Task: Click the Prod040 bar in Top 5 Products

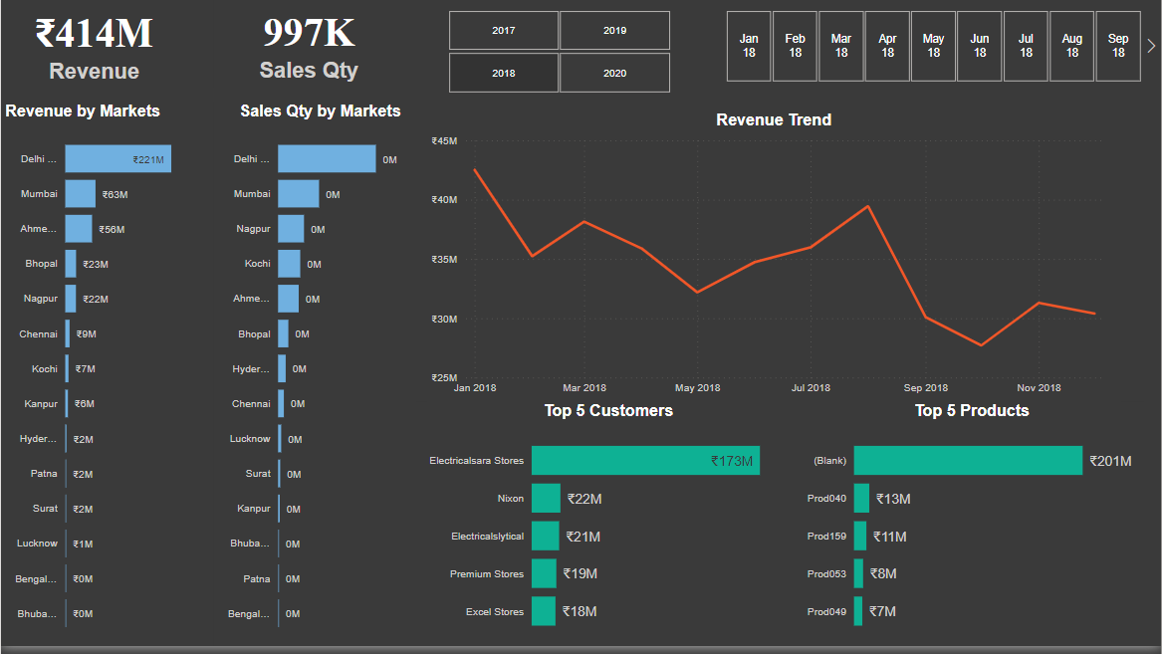Action: tap(859, 498)
